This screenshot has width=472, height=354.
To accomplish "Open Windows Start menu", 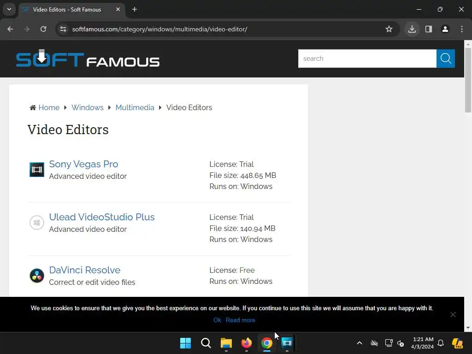I will point(185,343).
